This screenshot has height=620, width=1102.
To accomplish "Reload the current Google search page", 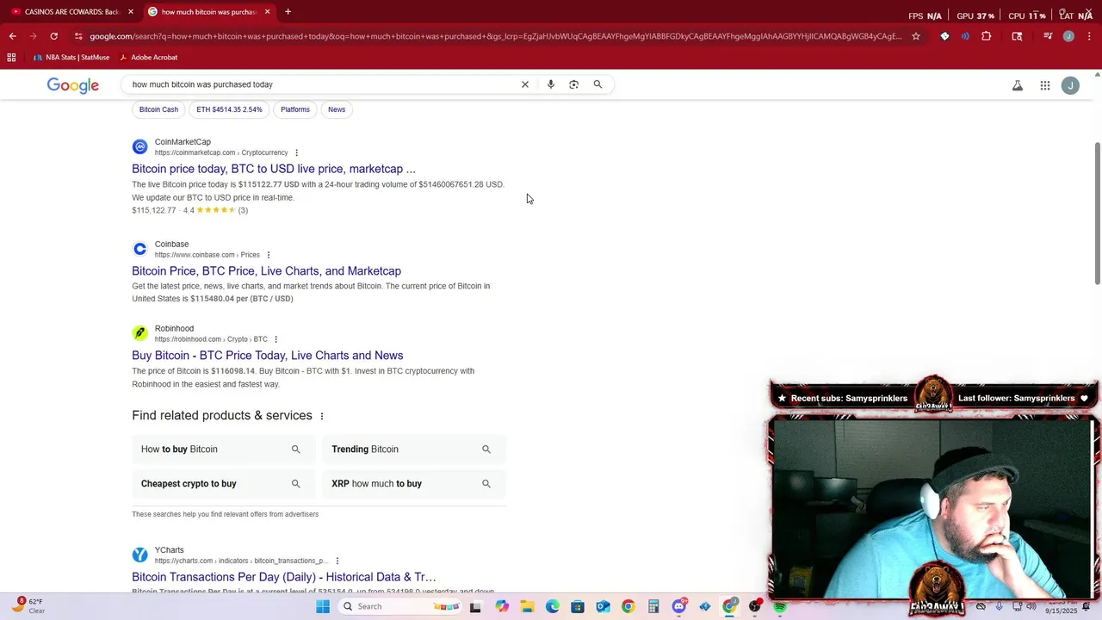I will pos(53,36).
